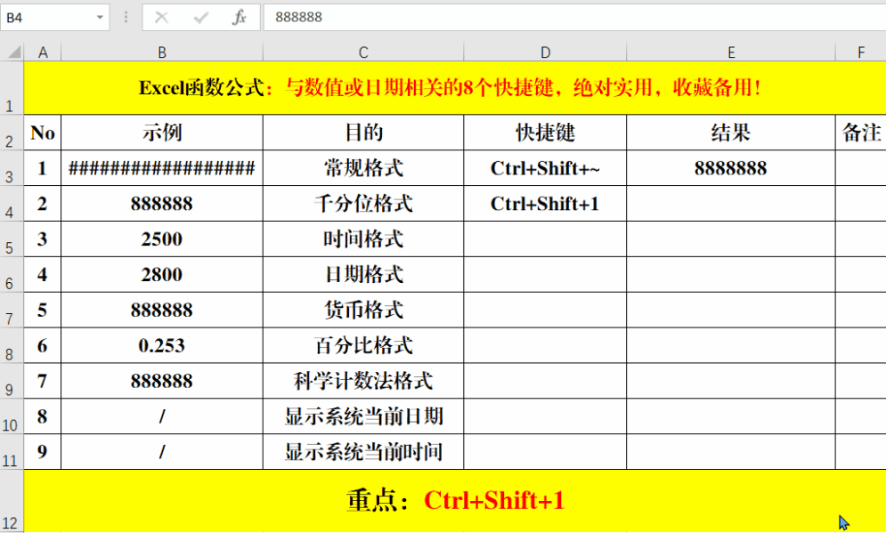
Task: Click the '货币格式' cell
Action: (x=363, y=311)
